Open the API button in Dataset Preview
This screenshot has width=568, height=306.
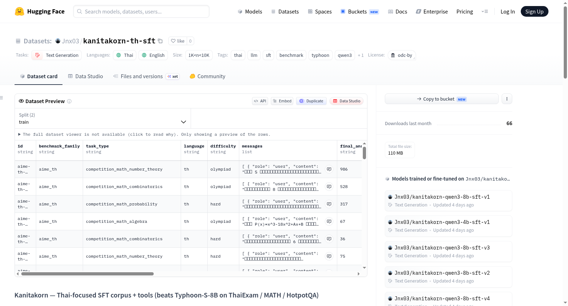click(260, 101)
